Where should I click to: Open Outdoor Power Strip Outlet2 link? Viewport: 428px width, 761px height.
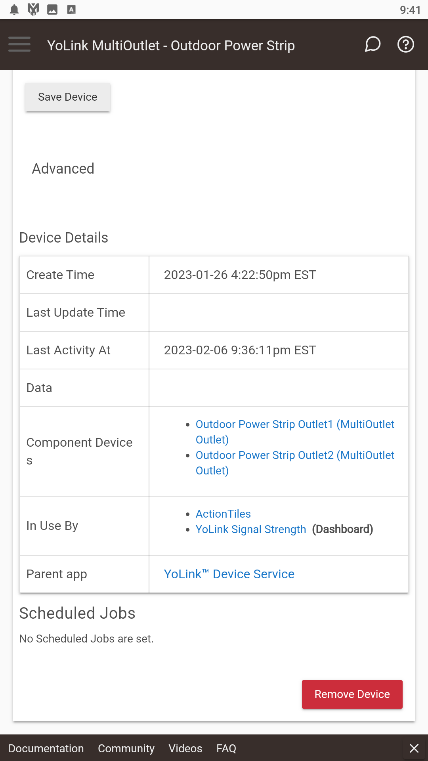[x=295, y=463]
